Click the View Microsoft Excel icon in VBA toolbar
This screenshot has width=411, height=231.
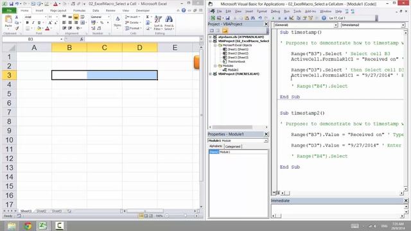tap(213, 18)
